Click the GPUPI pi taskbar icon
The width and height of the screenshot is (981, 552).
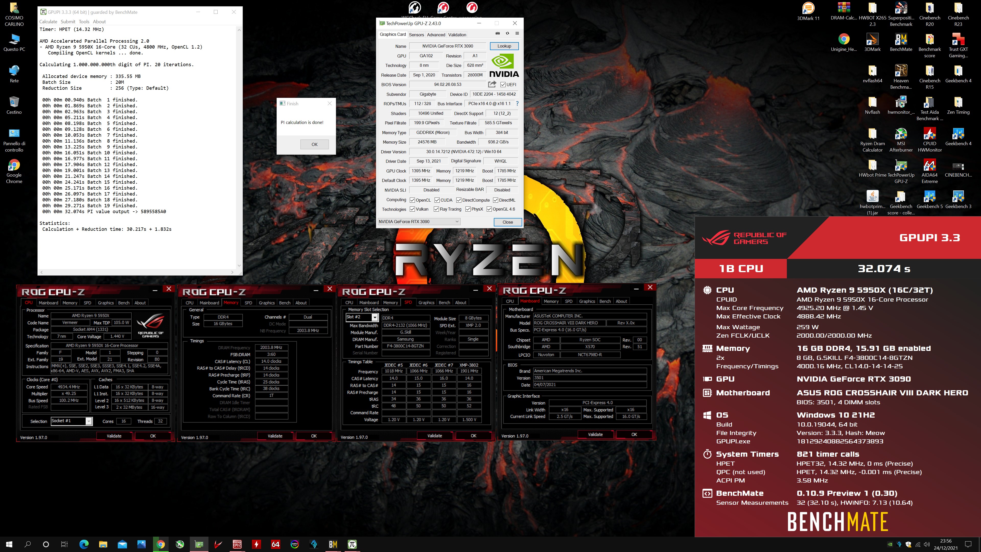pos(352,544)
